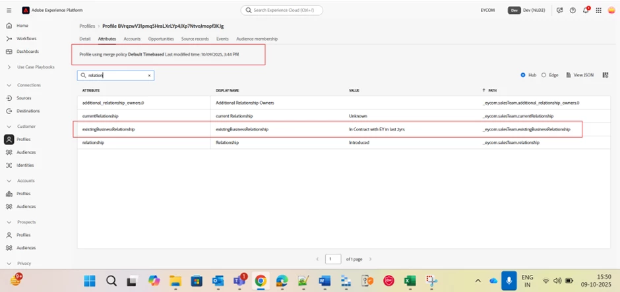Screen dimensions: 620x292
Task: Open Excel from the taskbar
Action: pyautogui.click(x=410, y=281)
